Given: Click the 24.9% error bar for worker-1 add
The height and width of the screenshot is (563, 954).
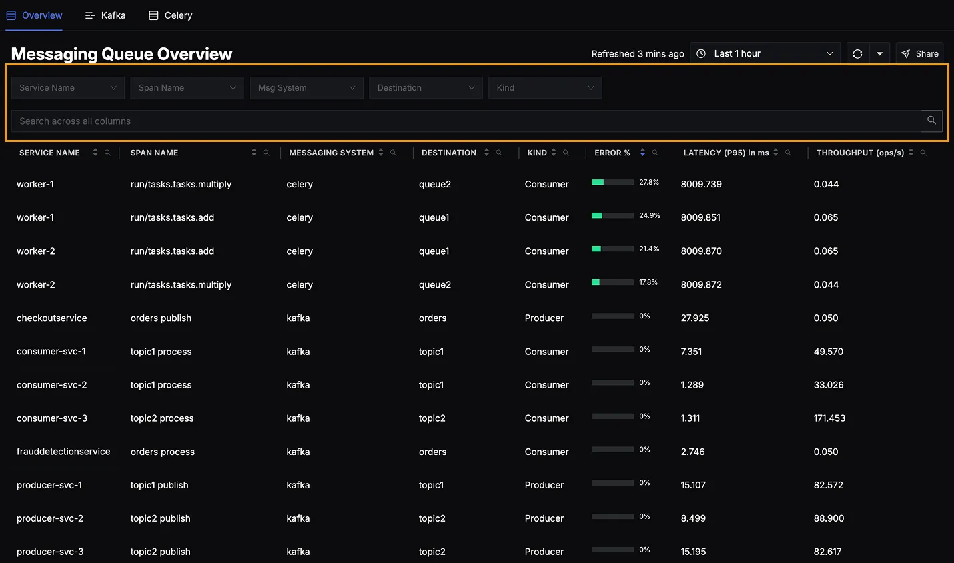Looking at the screenshot, I should click(612, 215).
